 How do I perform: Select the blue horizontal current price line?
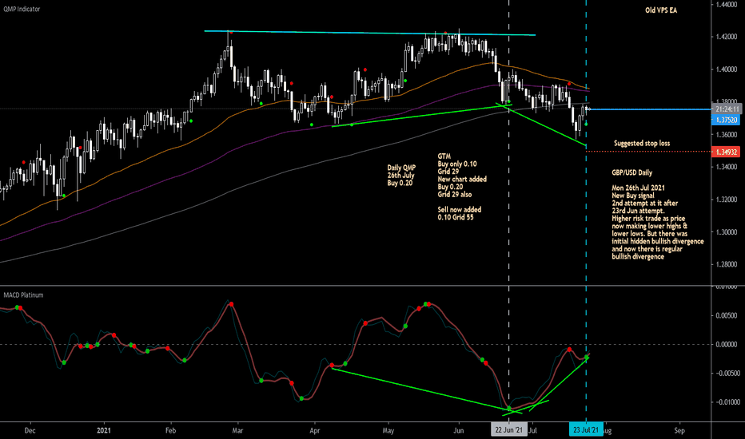click(650, 109)
